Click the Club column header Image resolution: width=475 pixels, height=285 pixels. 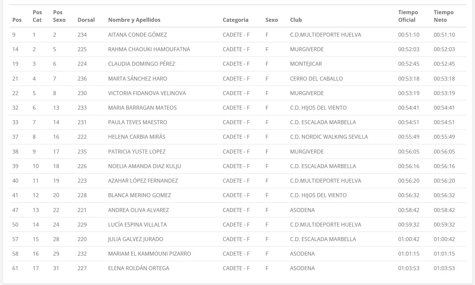tap(296, 20)
